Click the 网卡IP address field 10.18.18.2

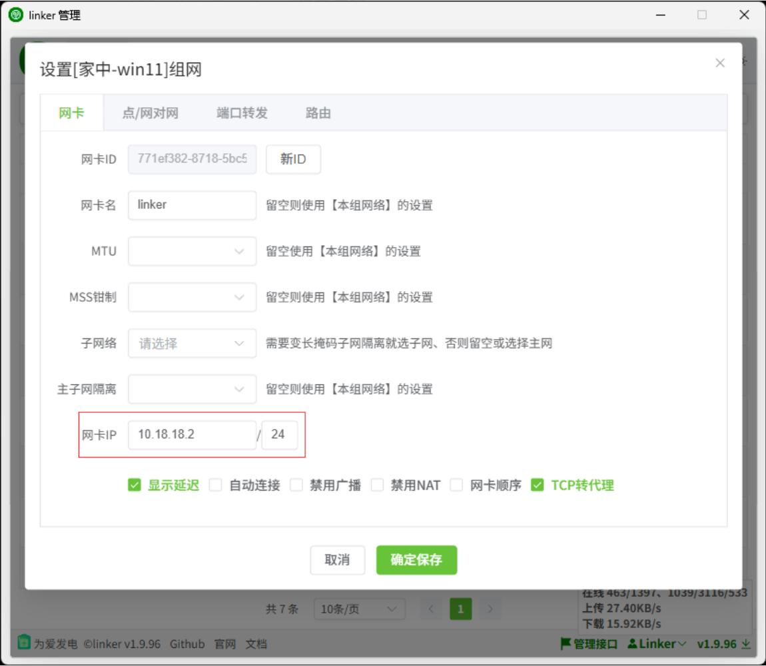192,435
